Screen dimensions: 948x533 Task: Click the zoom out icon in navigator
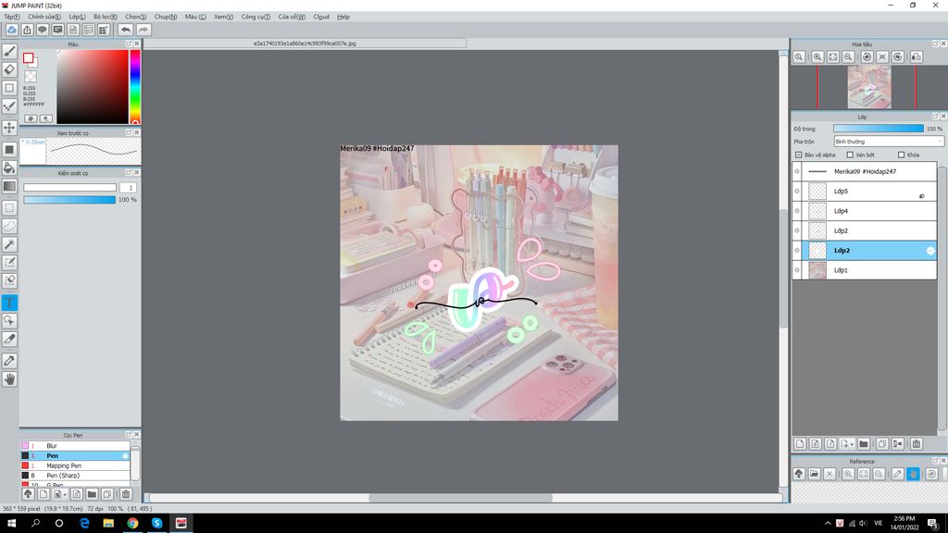[848, 56]
